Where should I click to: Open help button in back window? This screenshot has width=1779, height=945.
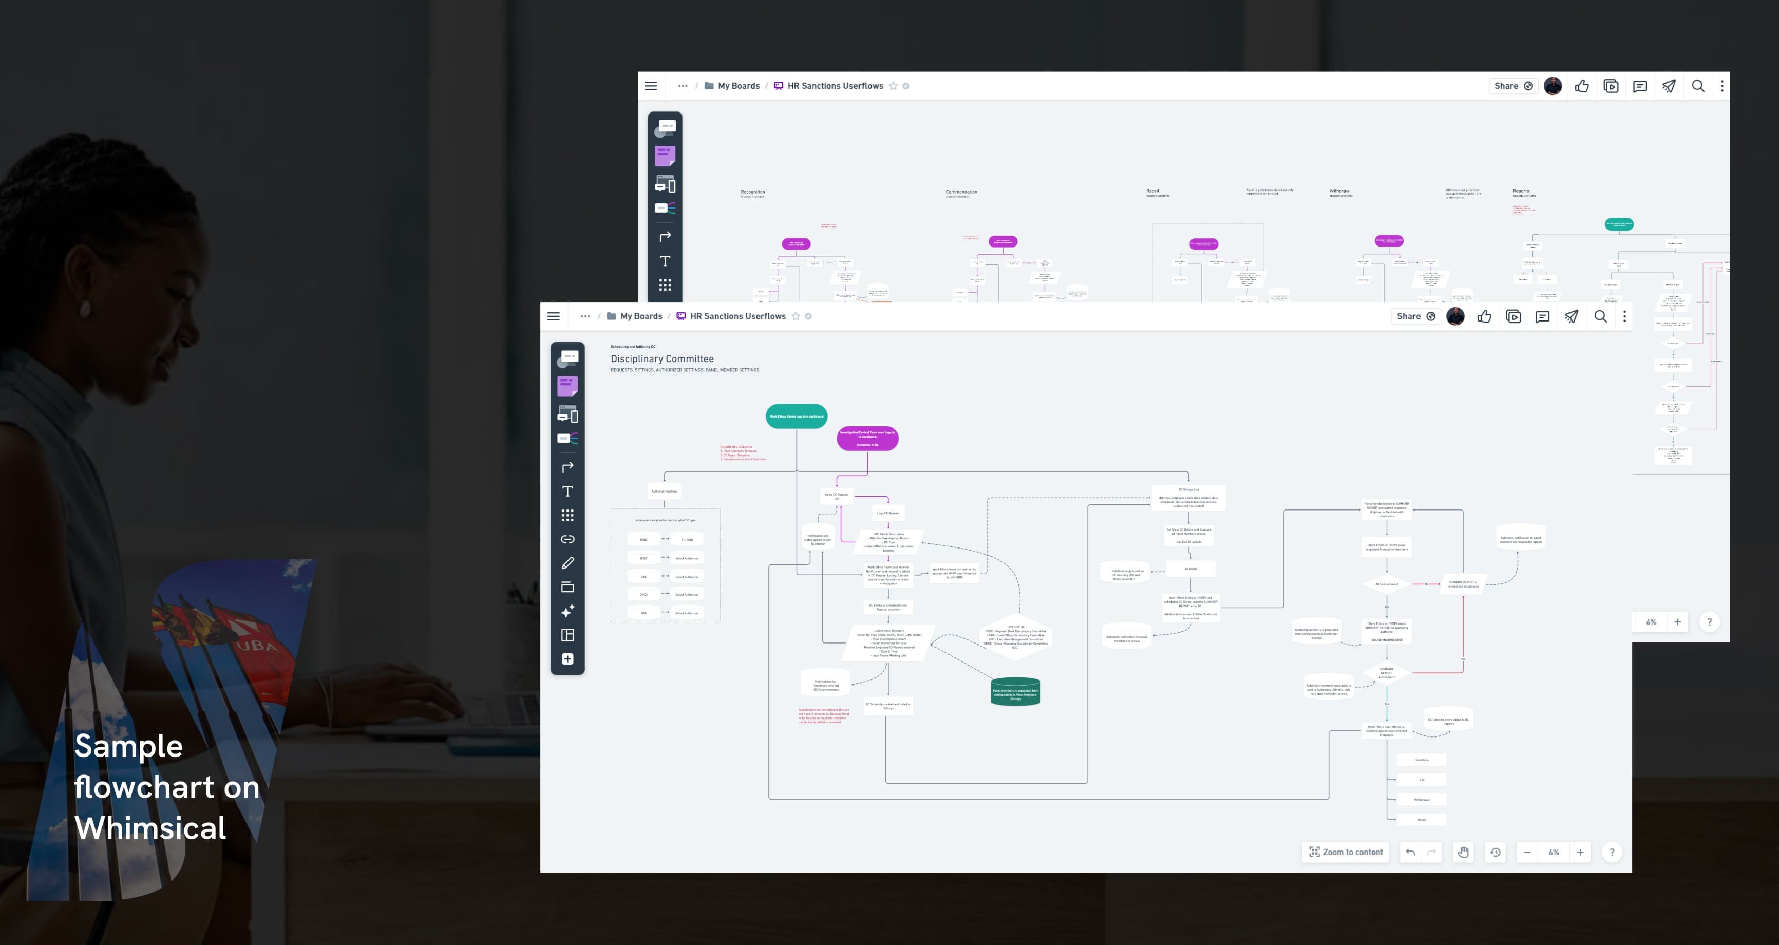click(x=1709, y=622)
